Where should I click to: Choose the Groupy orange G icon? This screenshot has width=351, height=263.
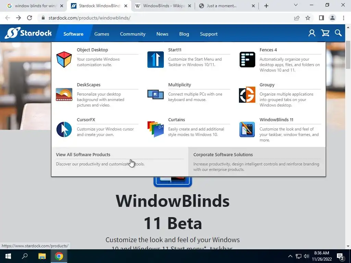tap(247, 95)
